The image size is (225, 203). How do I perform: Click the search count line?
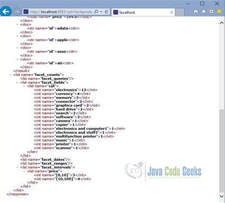click(x=60, y=113)
